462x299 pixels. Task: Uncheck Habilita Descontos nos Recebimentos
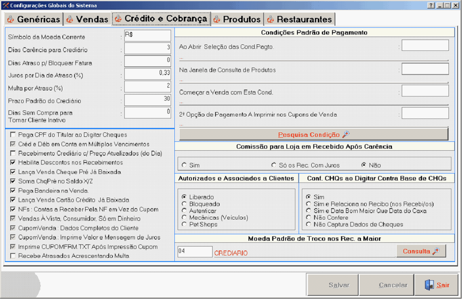point(13,163)
